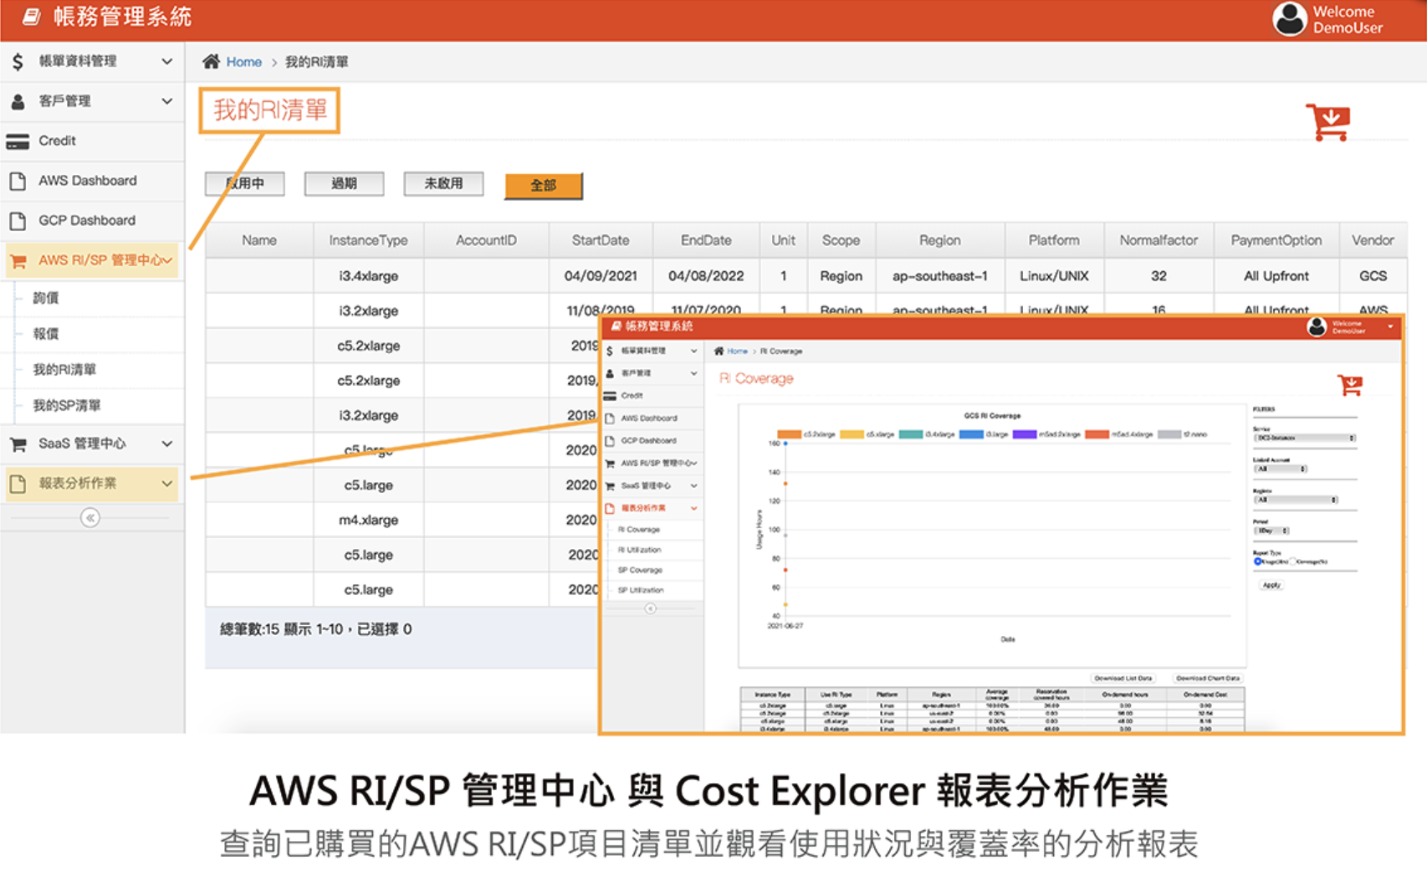The height and width of the screenshot is (892, 1427).
Task: Click the document icon beside GCP Dashboard
Action: pyautogui.click(x=18, y=221)
